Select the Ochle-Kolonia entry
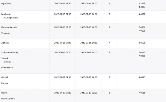The height and width of the screenshot is (102, 166). pos(8,99)
